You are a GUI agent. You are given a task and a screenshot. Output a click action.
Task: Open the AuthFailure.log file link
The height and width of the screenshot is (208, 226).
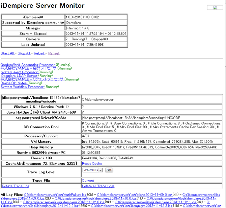click(55, 195)
